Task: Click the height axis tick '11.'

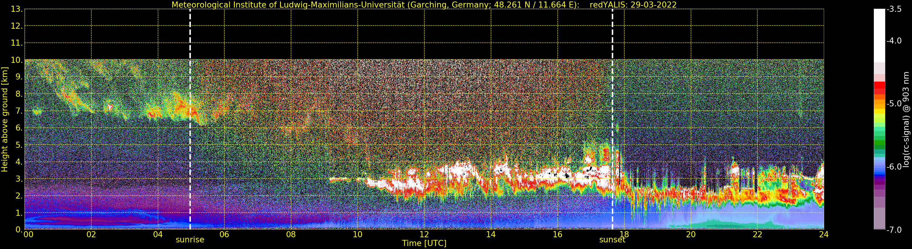Action: (17, 43)
